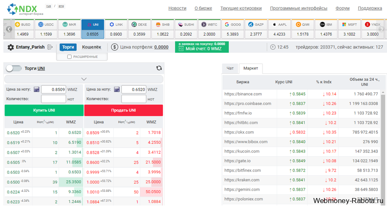Click the clock icon near 12:45

tap(273, 47)
